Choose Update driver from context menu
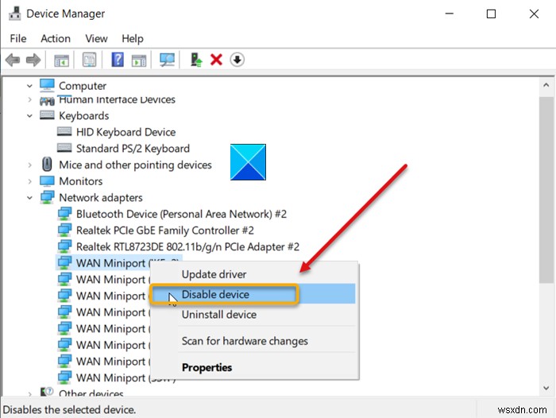Viewport: 556px width, 418px height. tap(214, 274)
